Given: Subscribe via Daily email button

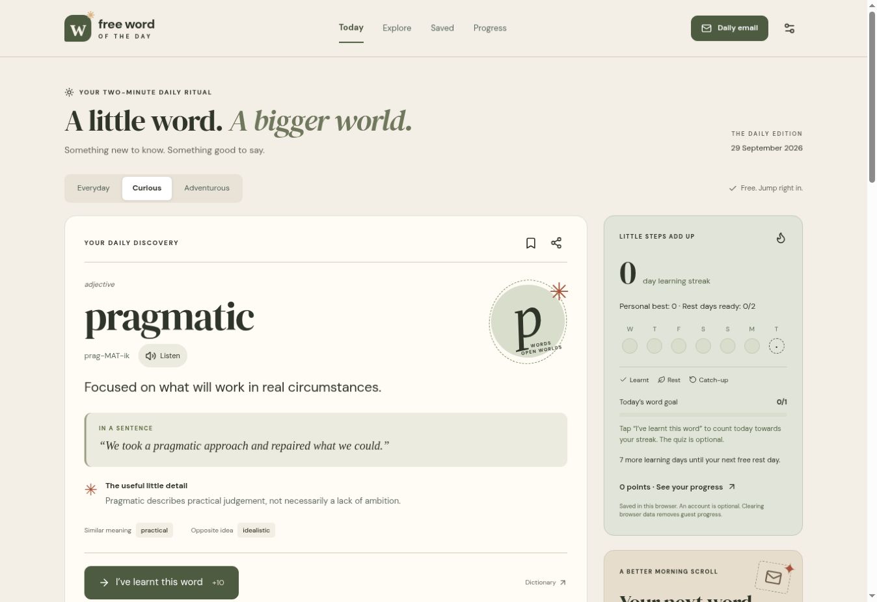Looking at the screenshot, I should pyautogui.click(x=729, y=29).
